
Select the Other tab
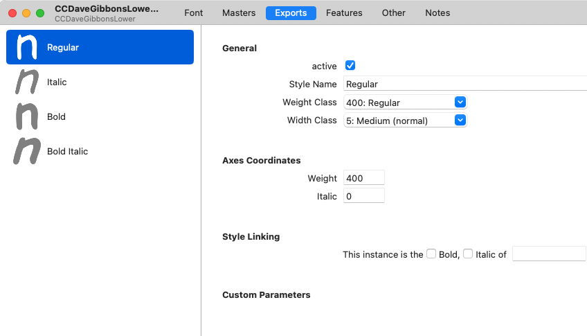pyautogui.click(x=394, y=13)
